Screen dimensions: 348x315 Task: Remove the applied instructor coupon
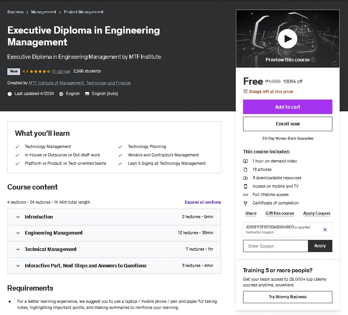325,230
